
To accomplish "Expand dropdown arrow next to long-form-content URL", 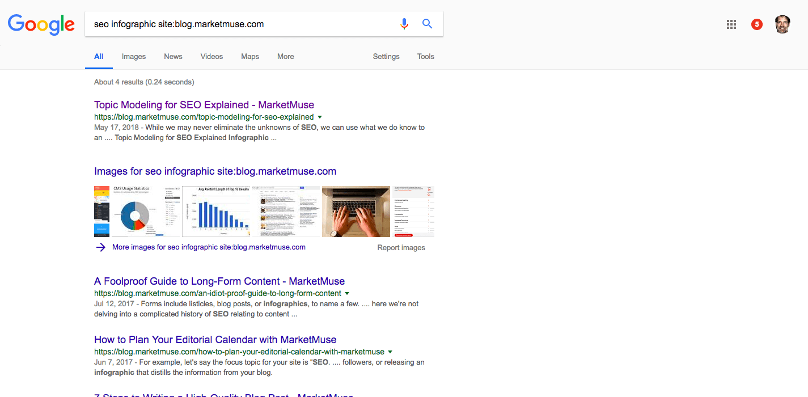I will (x=347, y=294).
